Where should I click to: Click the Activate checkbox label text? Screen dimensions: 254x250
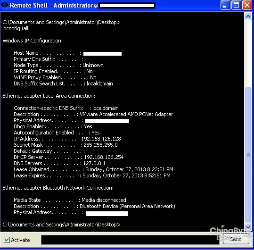pos(20,240)
